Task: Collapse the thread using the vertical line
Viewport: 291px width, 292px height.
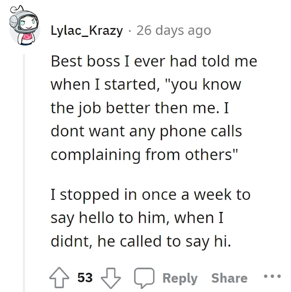Action: click(x=24, y=173)
